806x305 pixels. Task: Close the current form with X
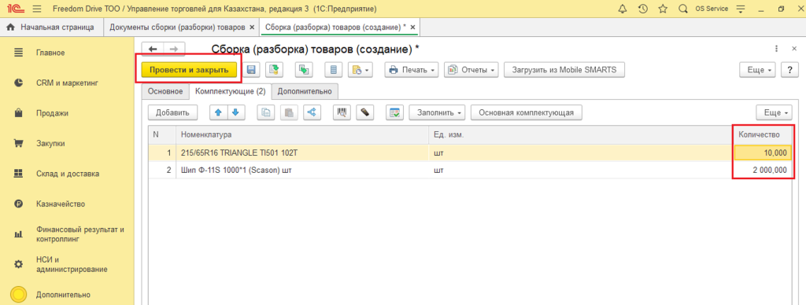click(793, 49)
